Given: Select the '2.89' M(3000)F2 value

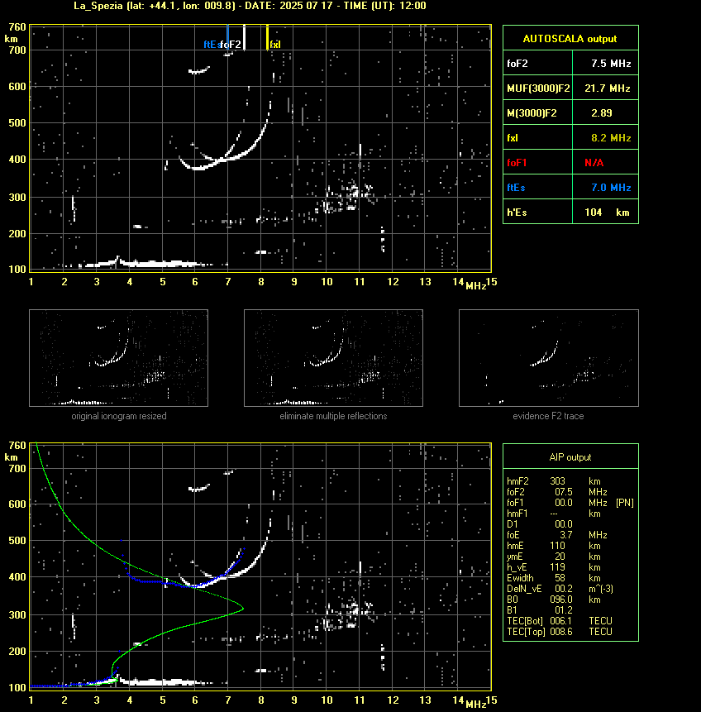Looking at the screenshot, I should (602, 113).
